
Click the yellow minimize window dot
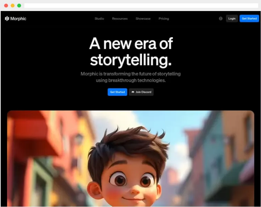click(12, 6)
